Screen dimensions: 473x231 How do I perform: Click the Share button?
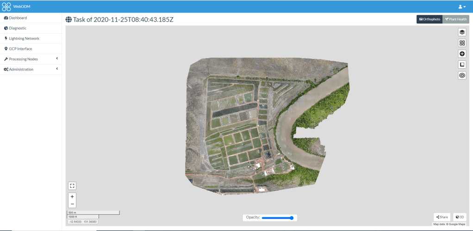(442, 217)
